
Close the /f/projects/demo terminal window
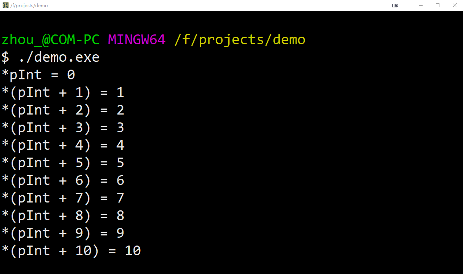click(x=454, y=5)
